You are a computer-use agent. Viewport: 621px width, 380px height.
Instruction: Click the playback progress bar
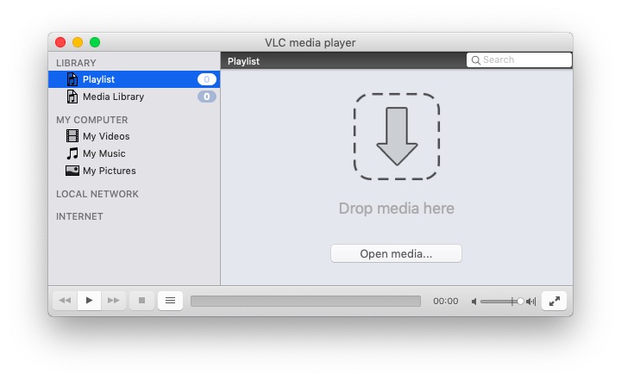305,302
